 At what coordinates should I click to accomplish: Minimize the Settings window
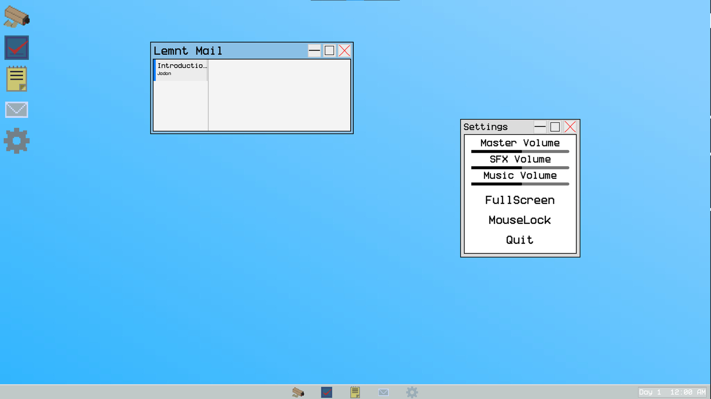pos(540,127)
